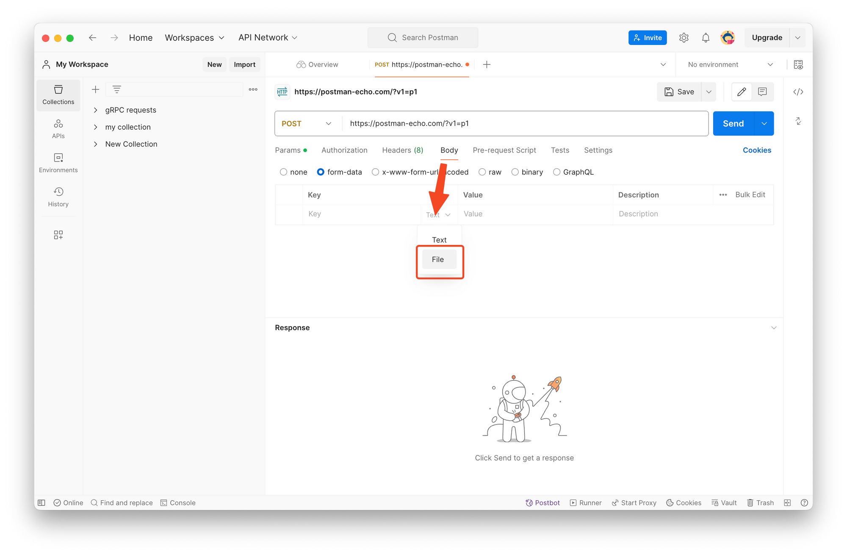This screenshot has width=847, height=555.
Task: Click the History icon in sidebar
Action: coord(59,192)
